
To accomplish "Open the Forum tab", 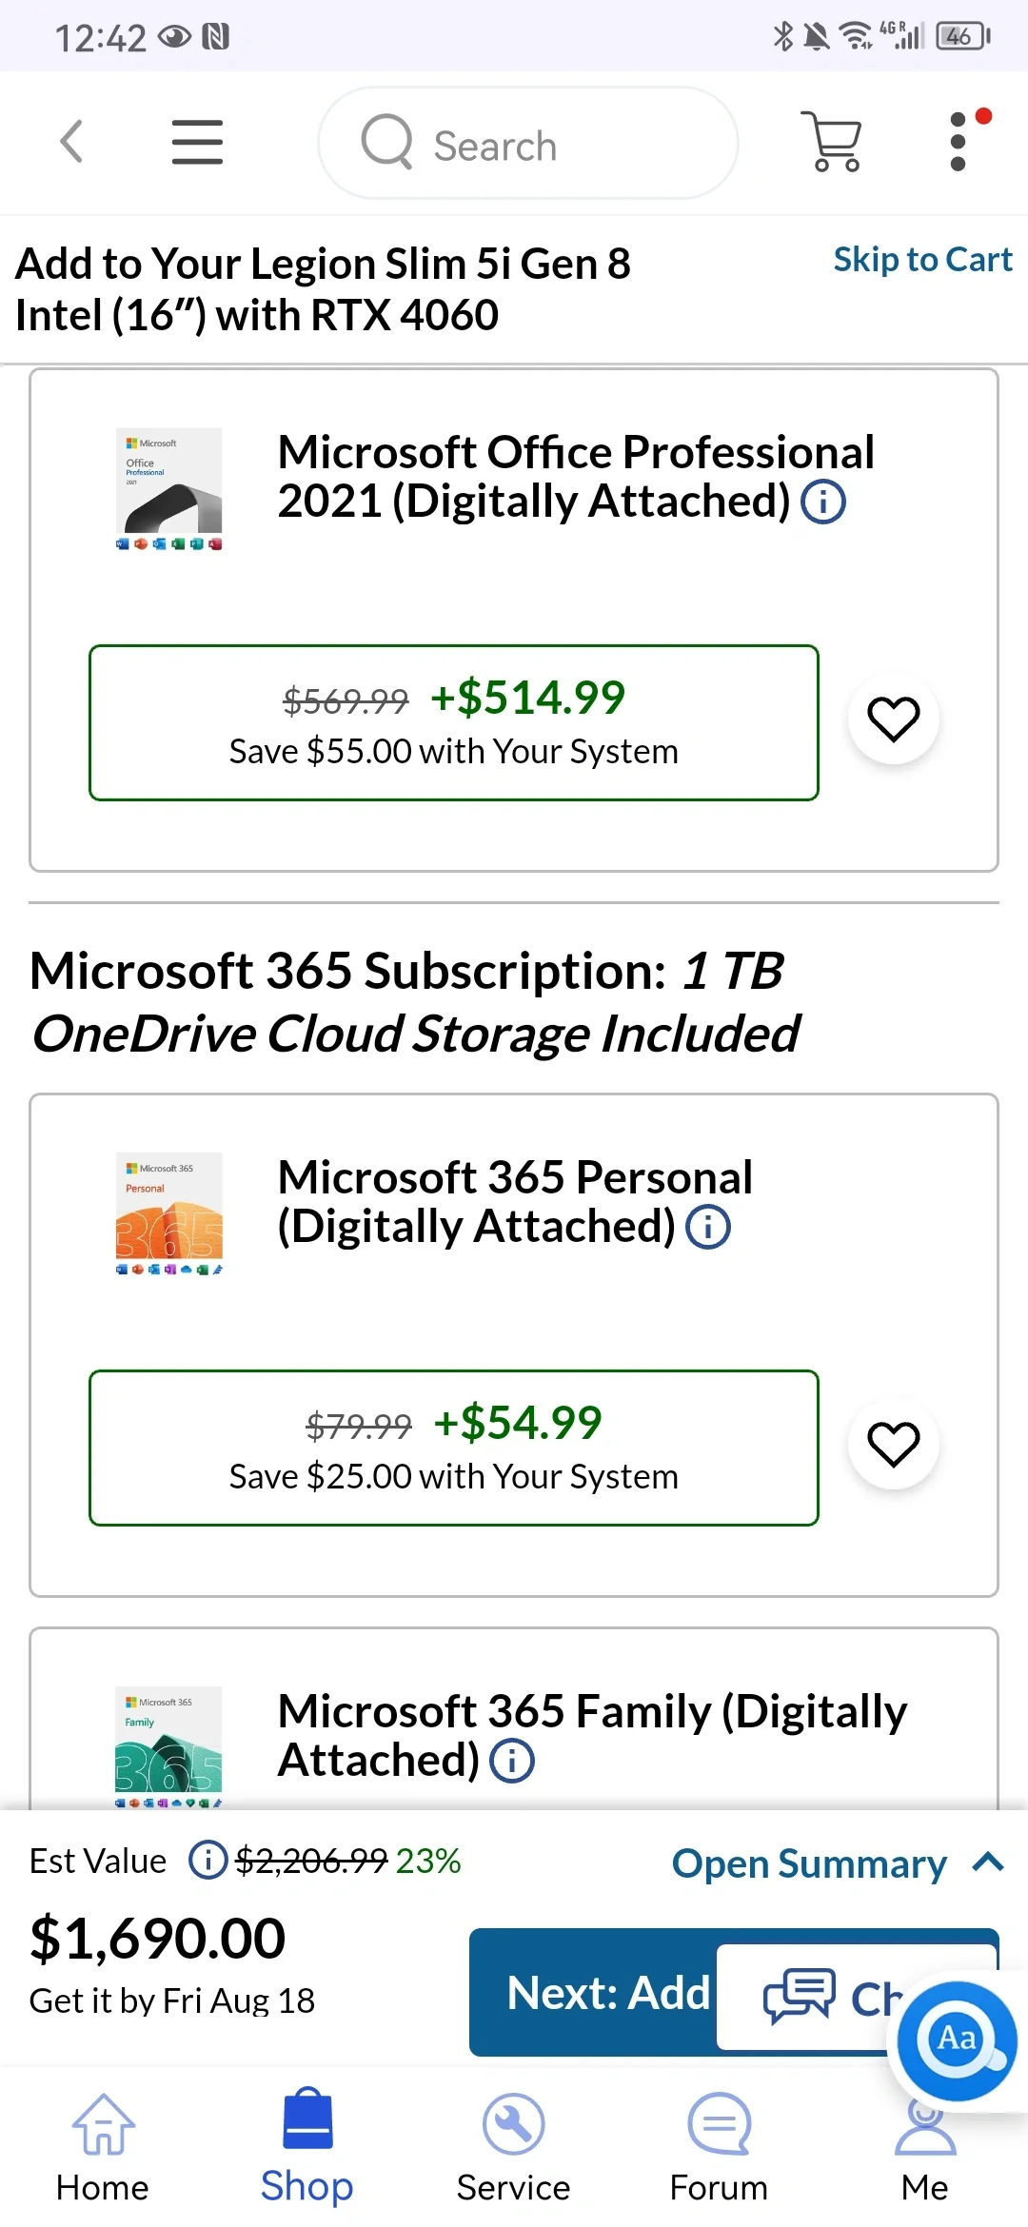I will coord(719,2146).
